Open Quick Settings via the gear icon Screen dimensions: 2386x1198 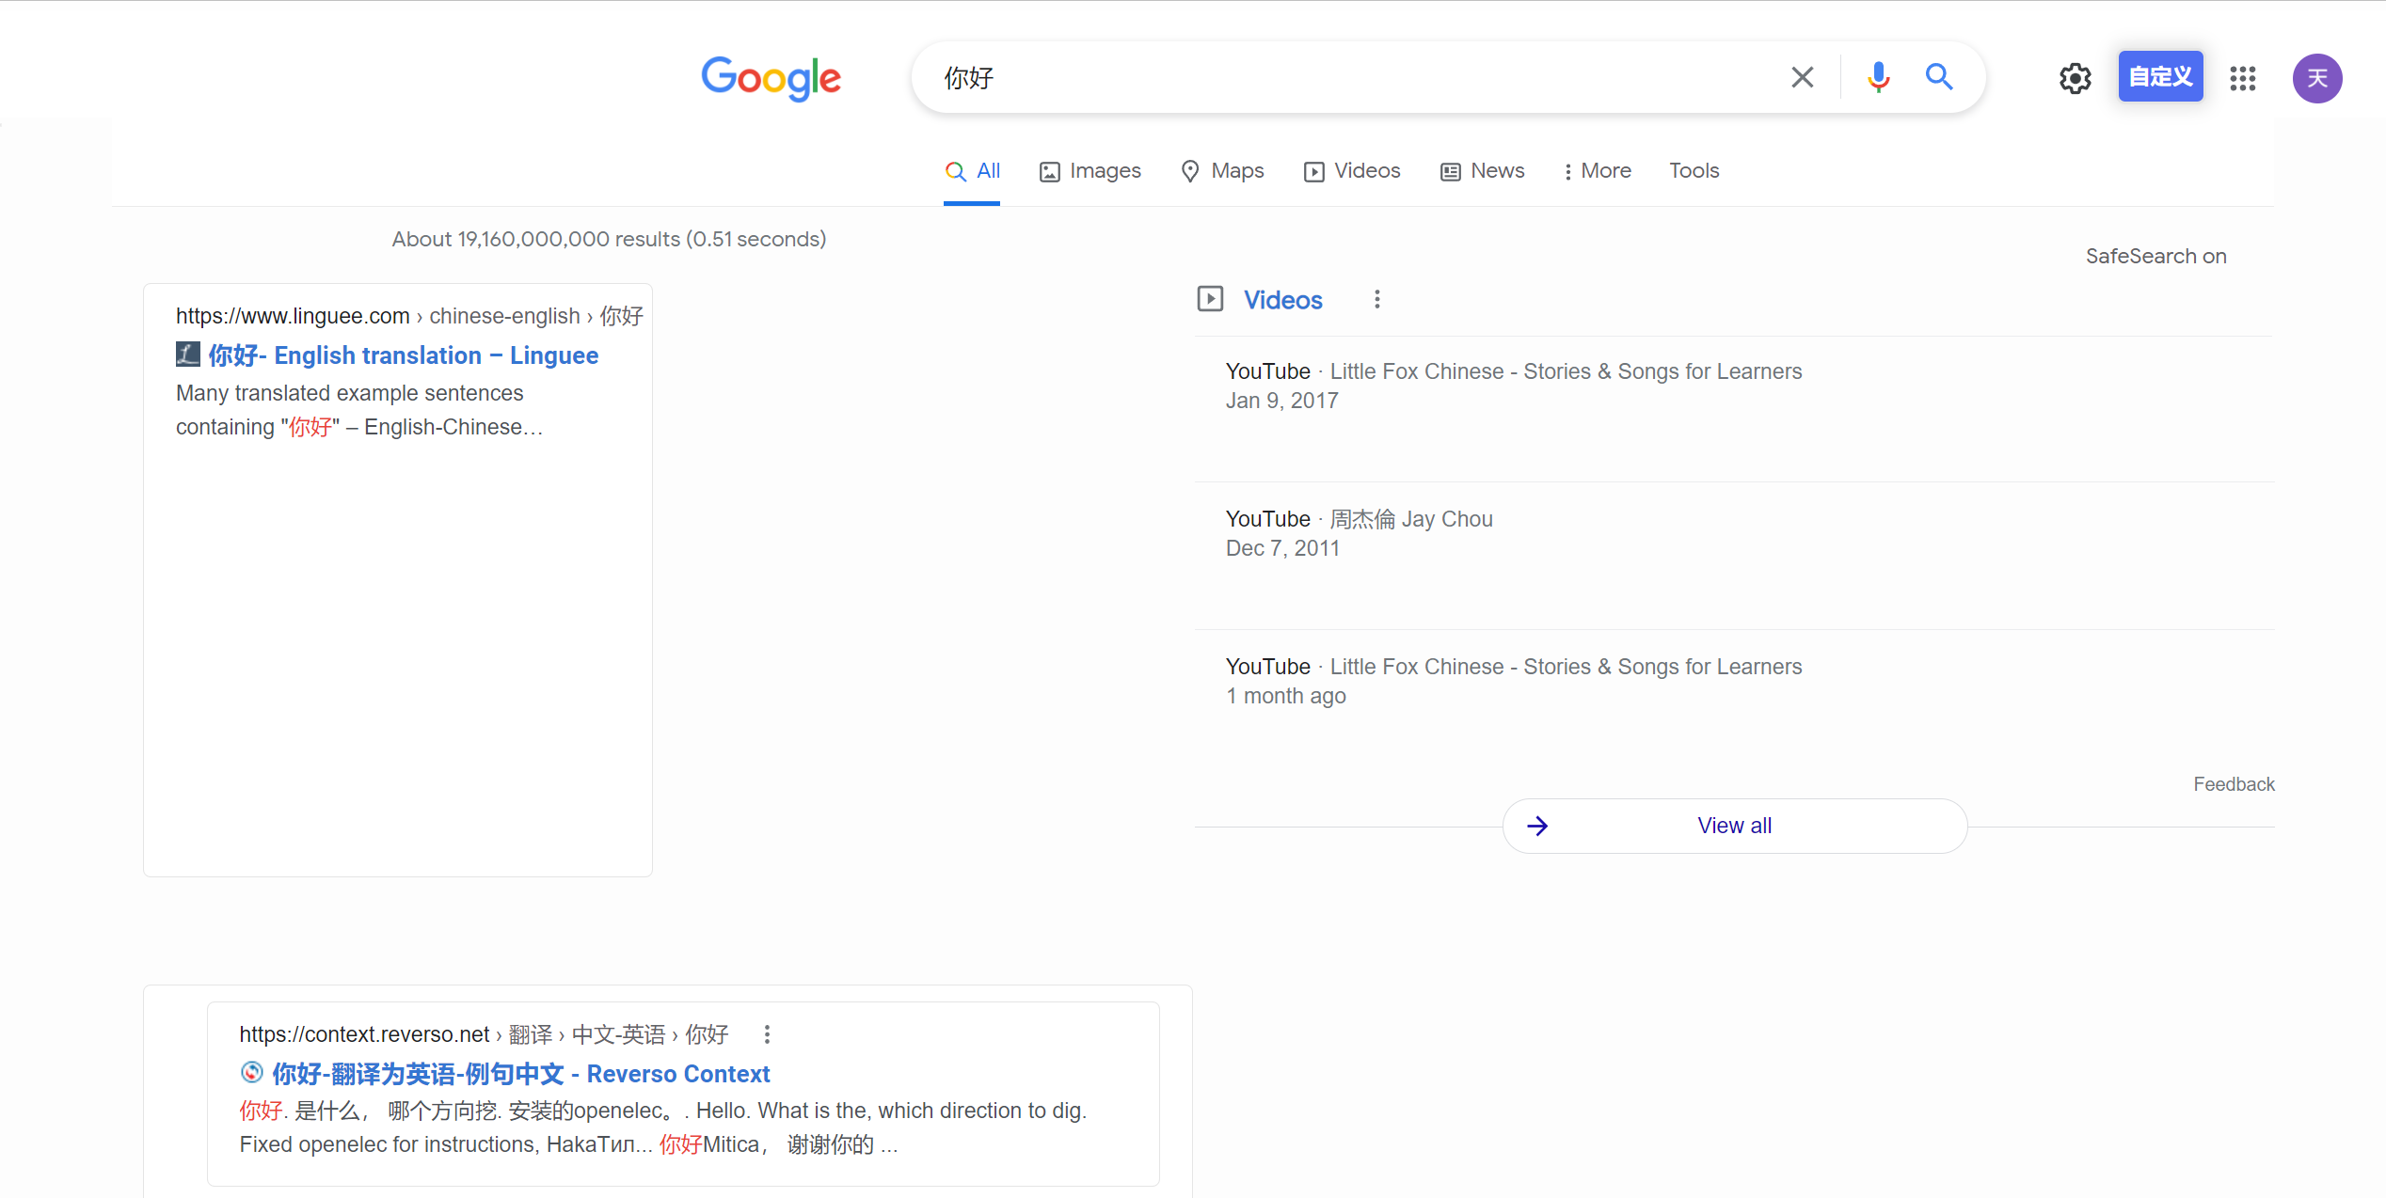[x=2075, y=78]
